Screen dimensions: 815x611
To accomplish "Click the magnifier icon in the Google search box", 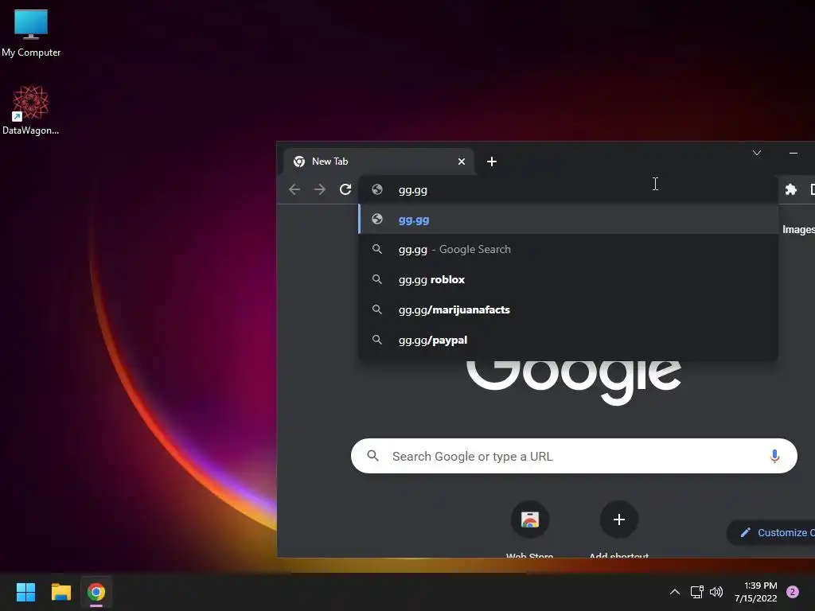I will click(x=372, y=456).
